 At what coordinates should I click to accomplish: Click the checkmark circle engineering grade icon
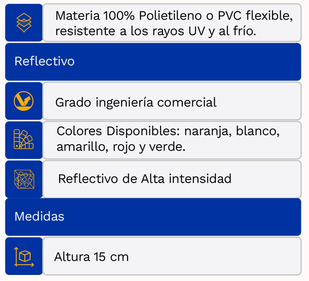click(24, 101)
